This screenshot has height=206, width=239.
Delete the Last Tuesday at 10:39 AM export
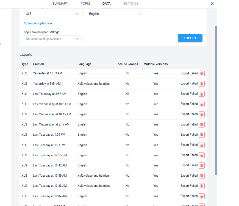coord(202,176)
